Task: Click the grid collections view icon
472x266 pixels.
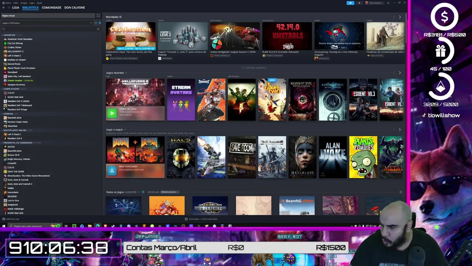Action: pyautogui.click(x=98, y=16)
